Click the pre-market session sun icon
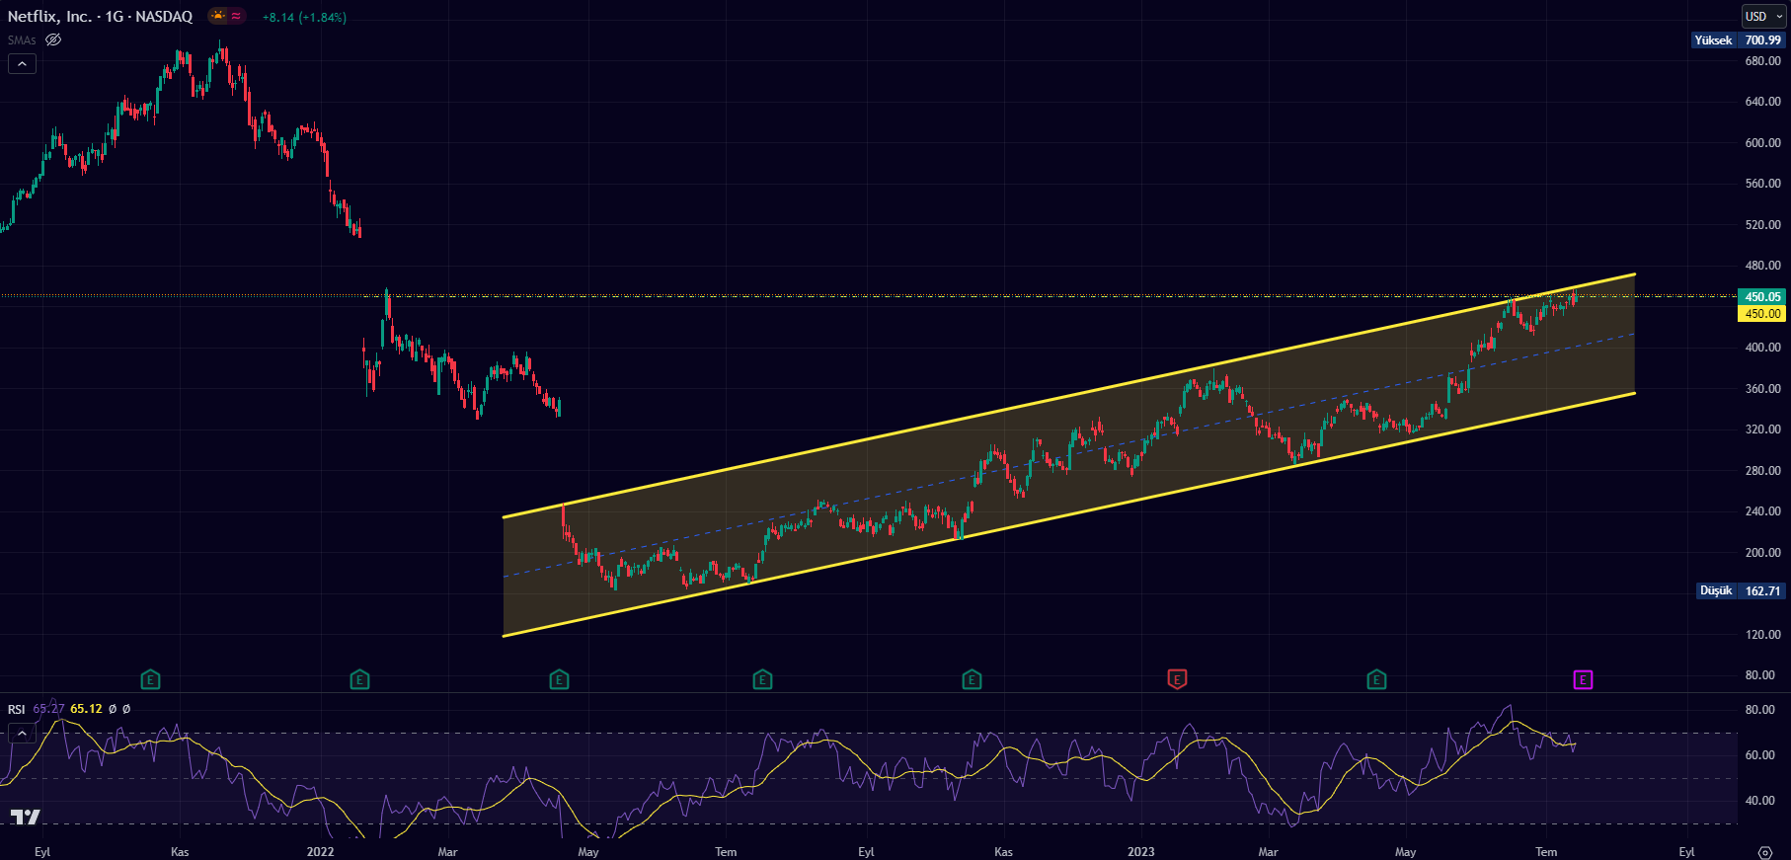 pyautogui.click(x=218, y=16)
